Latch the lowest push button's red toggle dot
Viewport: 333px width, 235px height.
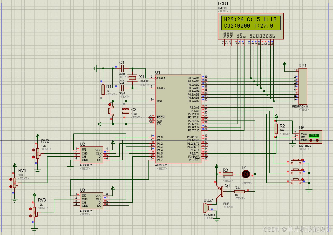pyautogui.click(x=302, y=179)
